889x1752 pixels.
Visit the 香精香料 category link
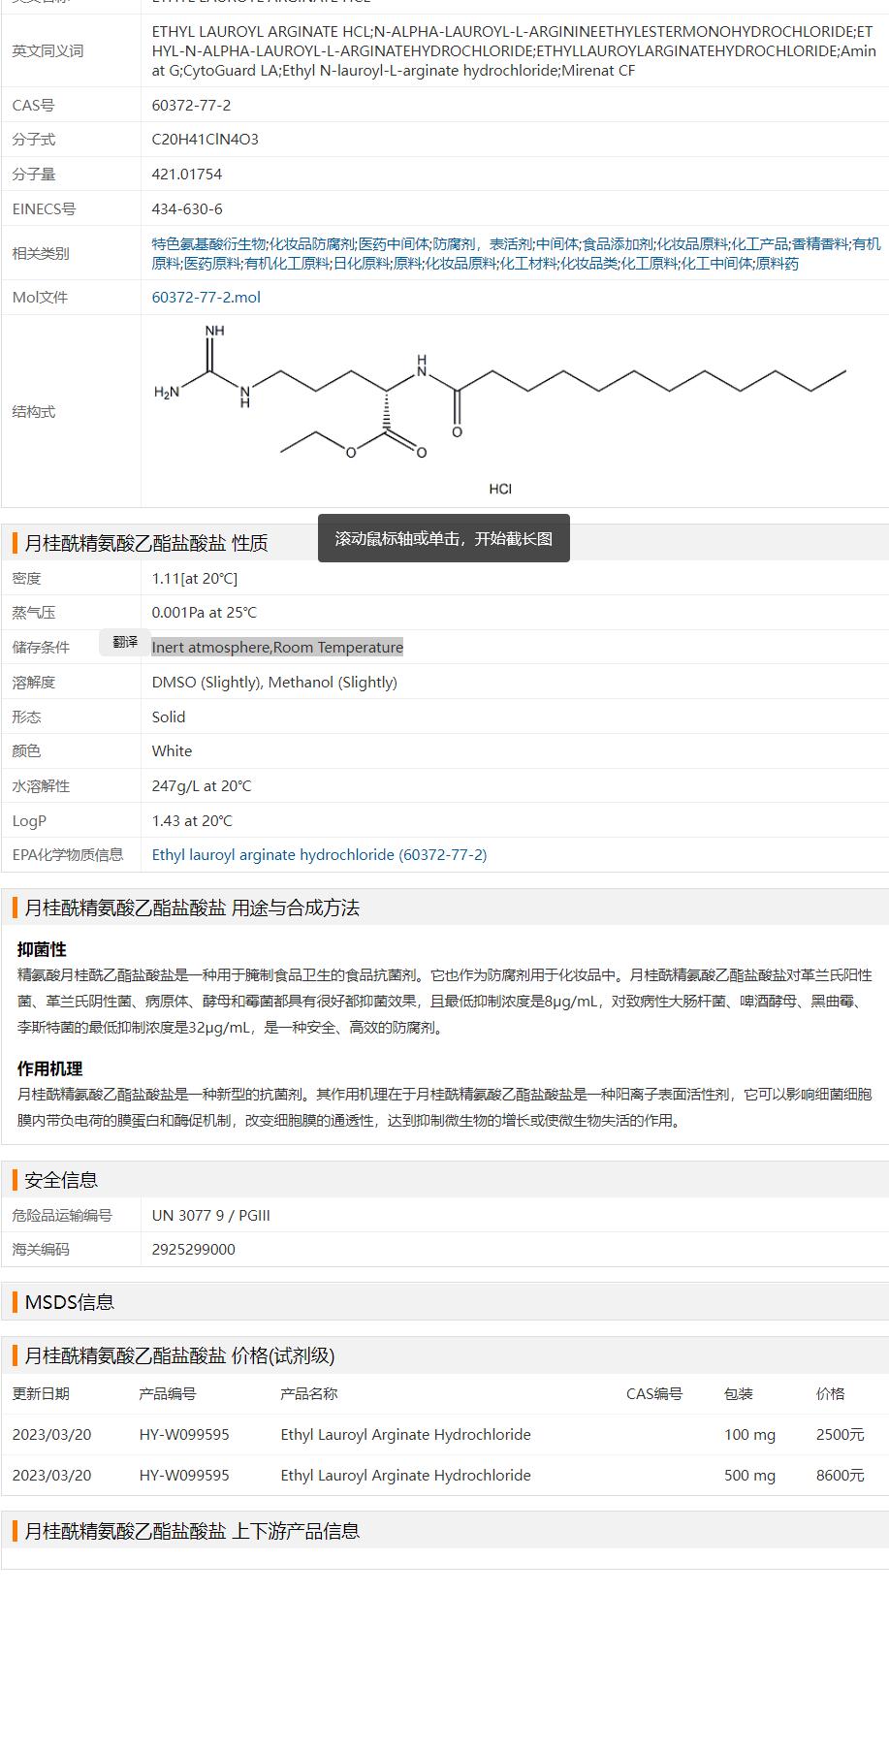point(820,244)
